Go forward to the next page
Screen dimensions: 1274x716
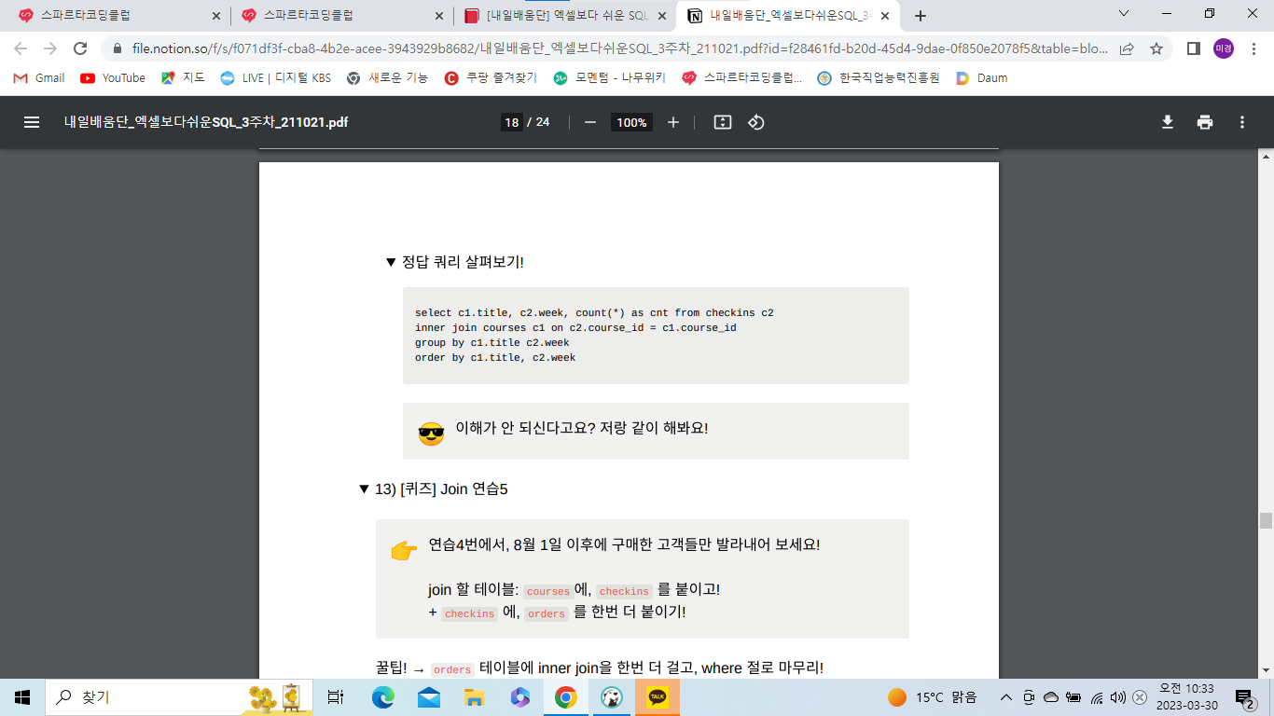click(x=50, y=48)
